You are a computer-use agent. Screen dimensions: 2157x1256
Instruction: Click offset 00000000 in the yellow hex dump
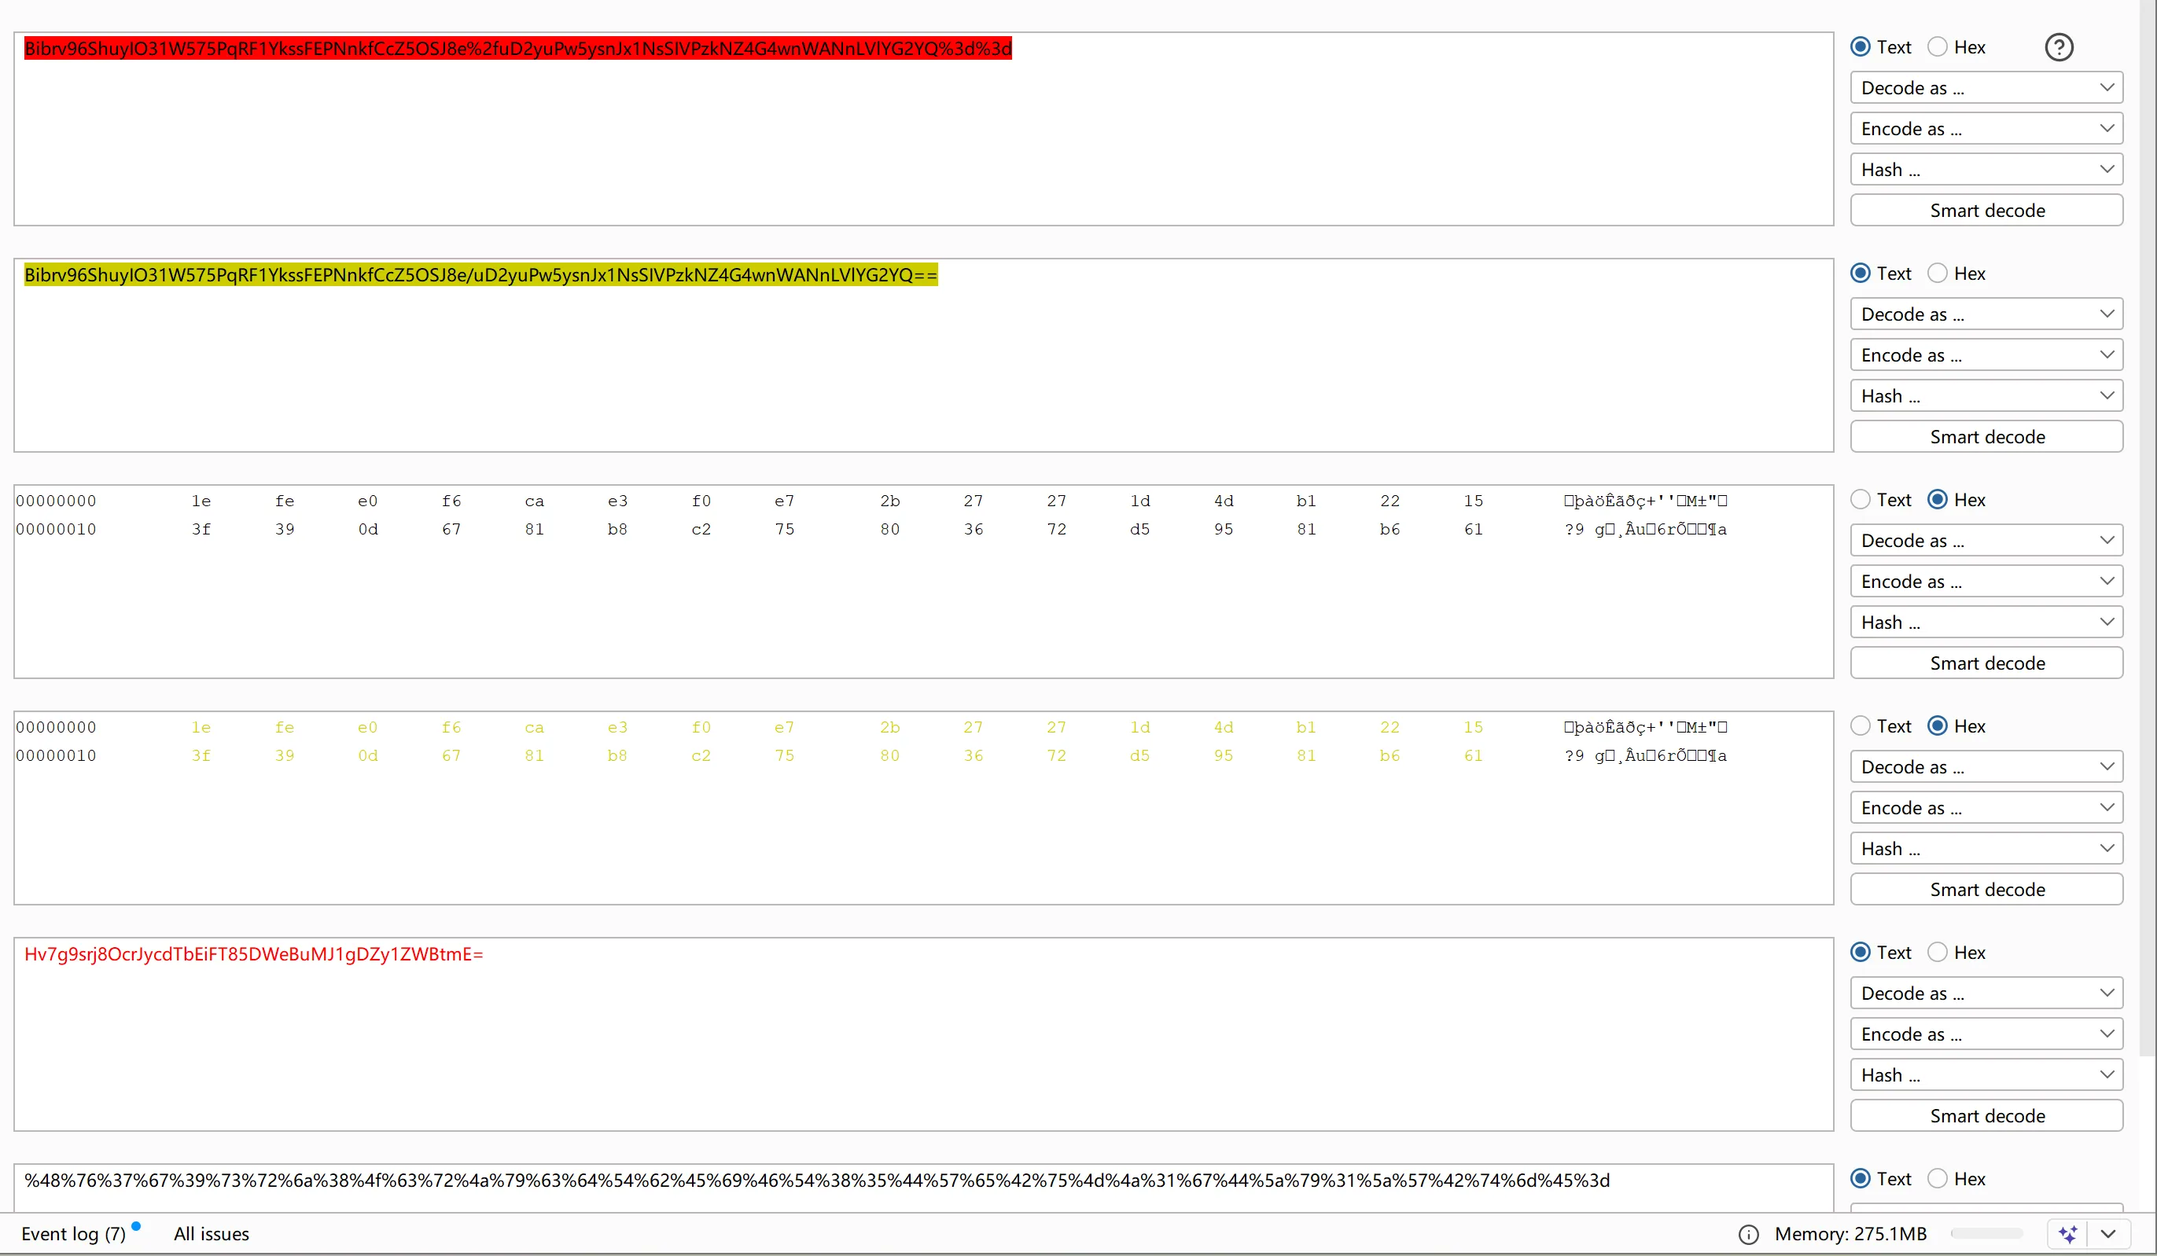pyautogui.click(x=56, y=727)
